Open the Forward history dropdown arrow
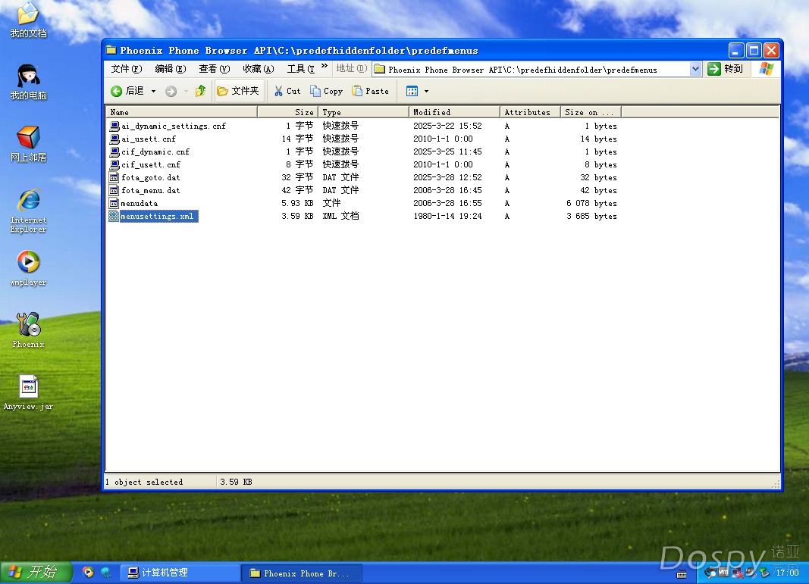 coord(186,91)
